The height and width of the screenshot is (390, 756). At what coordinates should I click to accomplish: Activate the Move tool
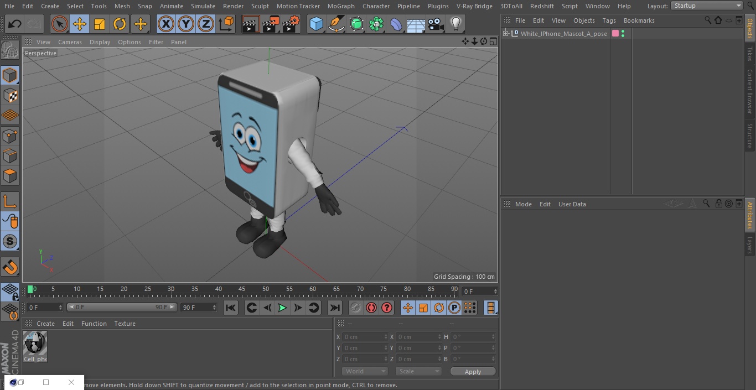click(79, 24)
